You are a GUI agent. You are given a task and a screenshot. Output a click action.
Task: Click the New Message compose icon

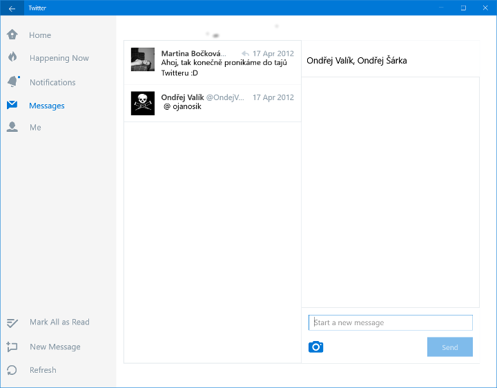[x=12, y=347]
